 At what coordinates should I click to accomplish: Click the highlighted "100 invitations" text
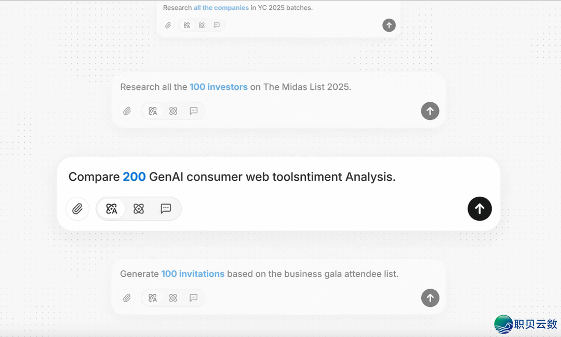[x=193, y=274]
